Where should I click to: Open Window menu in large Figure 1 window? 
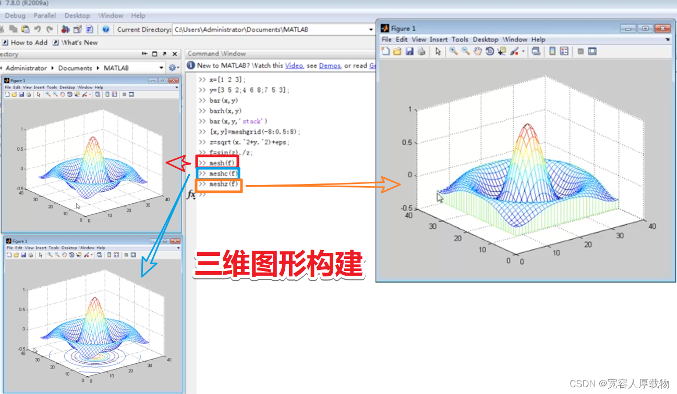tap(515, 39)
